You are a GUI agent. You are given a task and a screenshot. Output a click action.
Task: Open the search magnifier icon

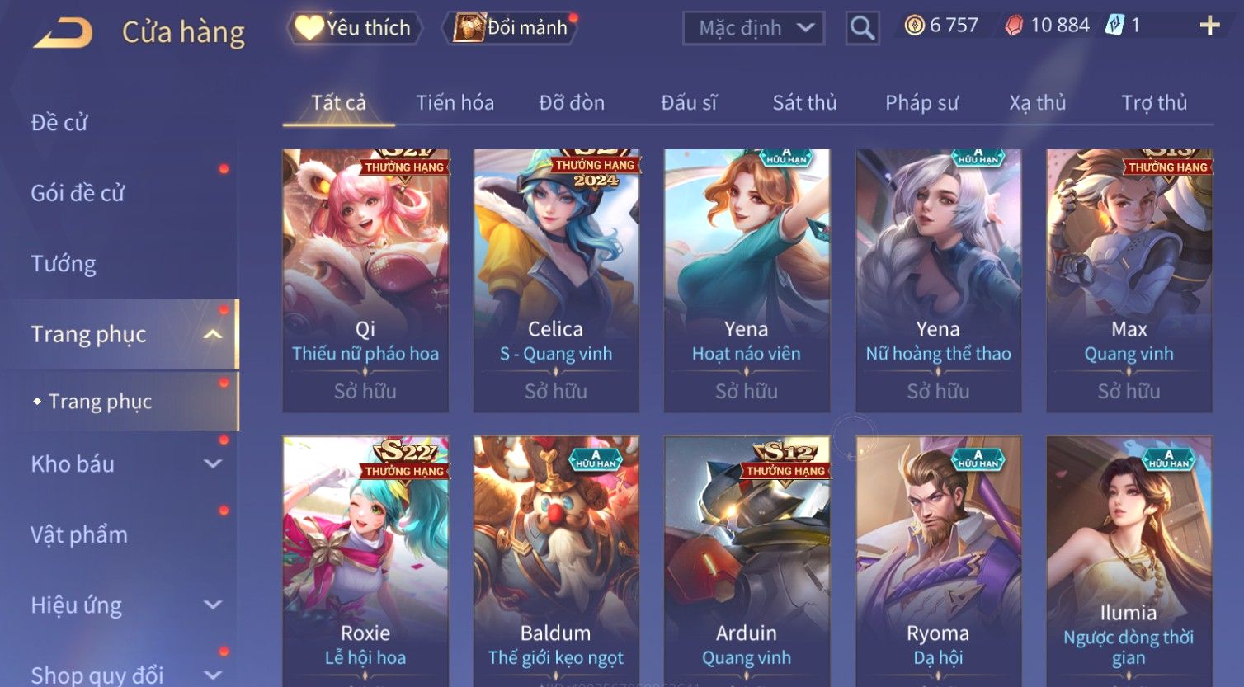tap(862, 28)
